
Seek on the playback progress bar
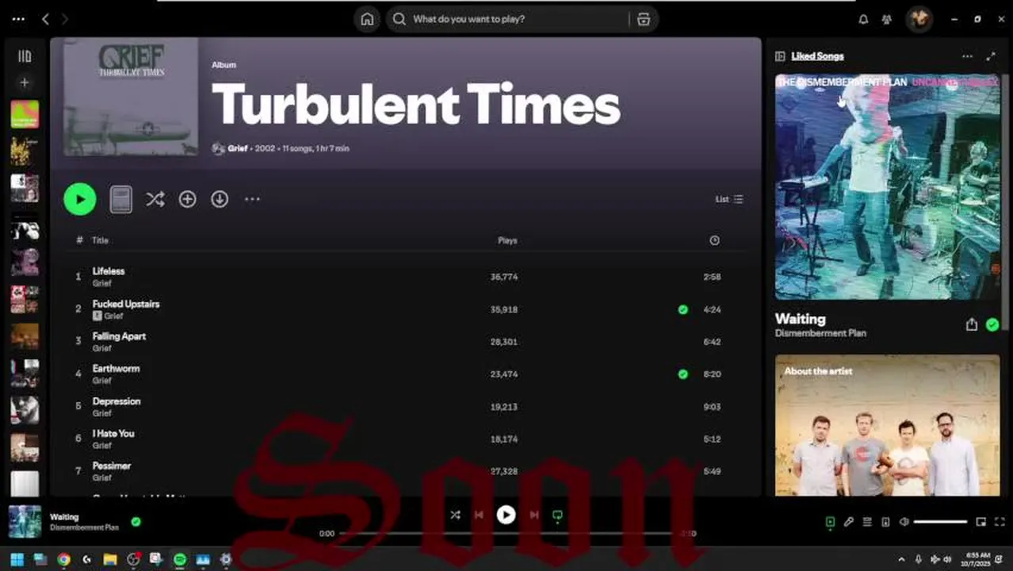coord(507,534)
